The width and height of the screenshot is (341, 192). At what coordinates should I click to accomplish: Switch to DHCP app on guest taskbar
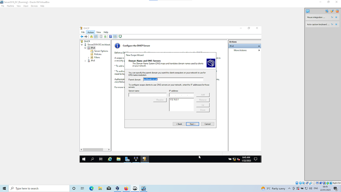click(144, 159)
